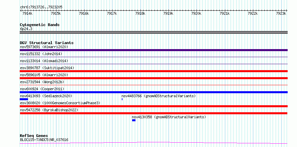Open nsv5472258 (ByrskaBishop2022) variant label
The height and width of the screenshot is (147, 297).
point(49,110)
